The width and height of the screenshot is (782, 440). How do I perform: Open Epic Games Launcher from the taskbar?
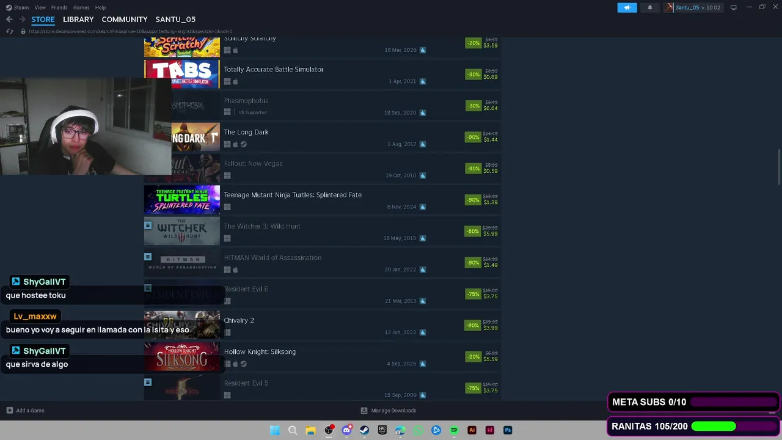pos(382,430)
